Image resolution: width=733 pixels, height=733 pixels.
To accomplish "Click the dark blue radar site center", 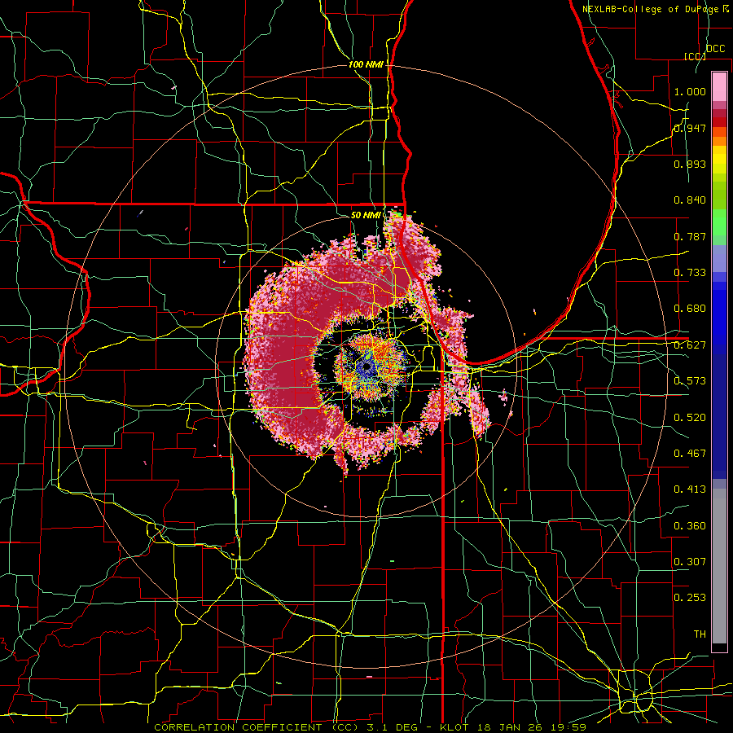I will tap(366, 367).
